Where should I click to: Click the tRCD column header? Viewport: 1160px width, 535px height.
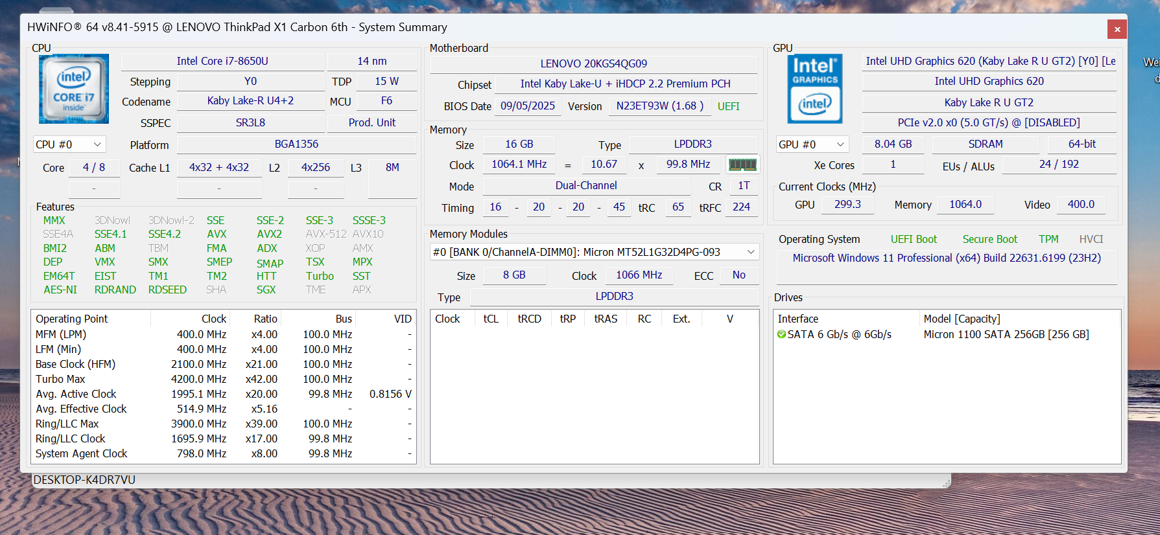pos(529,319)
